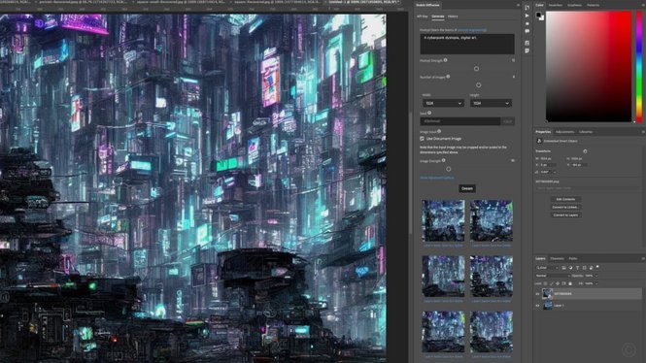The width and height of the screenshot is (646, 363).
Task: Click the Image Input info icon
Action: pyautogui.click(x=439, y=131)
